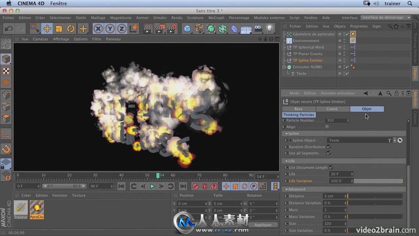Open render settings gear clapperboard
This screenshot has height=236, width=419.
[172, 29]
